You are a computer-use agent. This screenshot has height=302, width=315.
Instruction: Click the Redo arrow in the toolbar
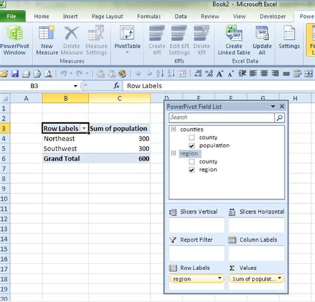79,74
